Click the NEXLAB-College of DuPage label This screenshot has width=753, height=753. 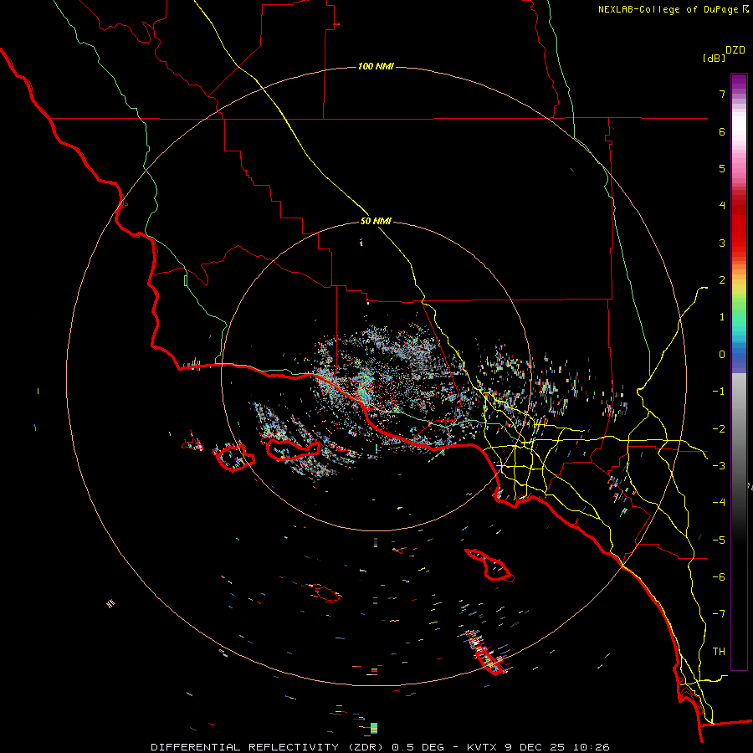tap(673, 9)
